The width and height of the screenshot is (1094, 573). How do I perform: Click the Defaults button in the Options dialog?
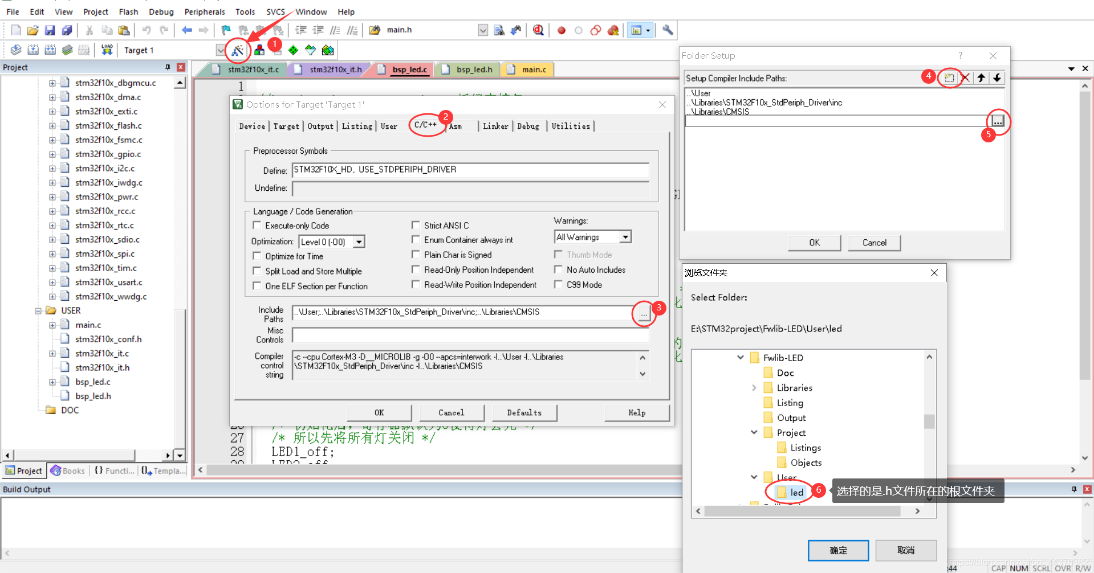[524, 412]
